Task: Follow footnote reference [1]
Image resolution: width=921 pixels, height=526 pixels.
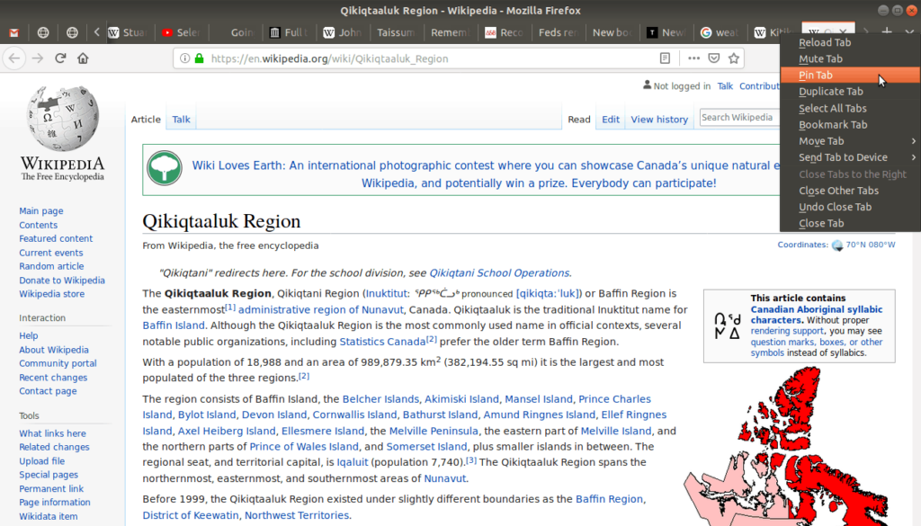Action: click(x=230, y=307)
